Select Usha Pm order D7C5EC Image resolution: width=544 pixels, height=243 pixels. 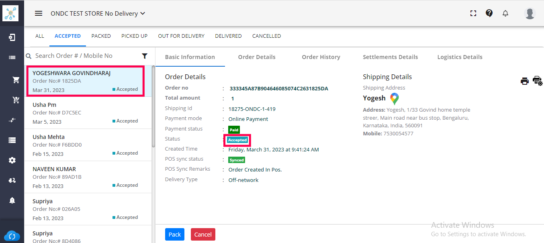(88, 113)
